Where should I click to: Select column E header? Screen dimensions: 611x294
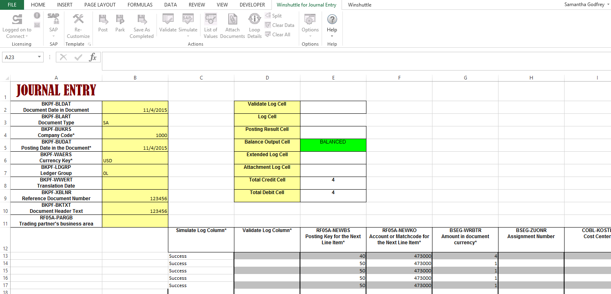(x=333, y=77)
